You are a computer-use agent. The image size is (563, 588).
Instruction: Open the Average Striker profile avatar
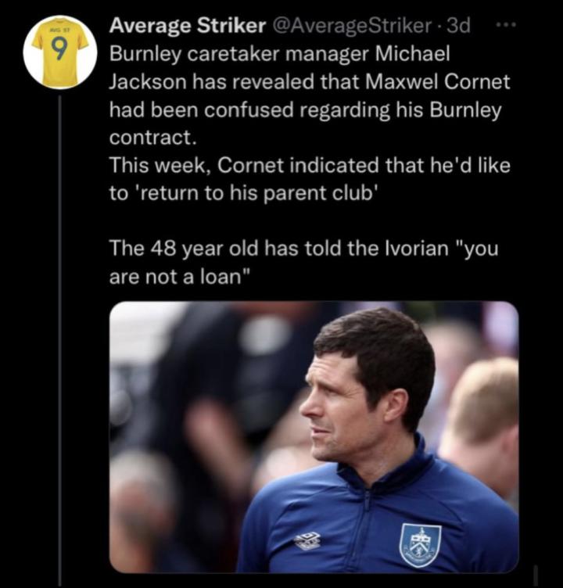tap(60, 52)
